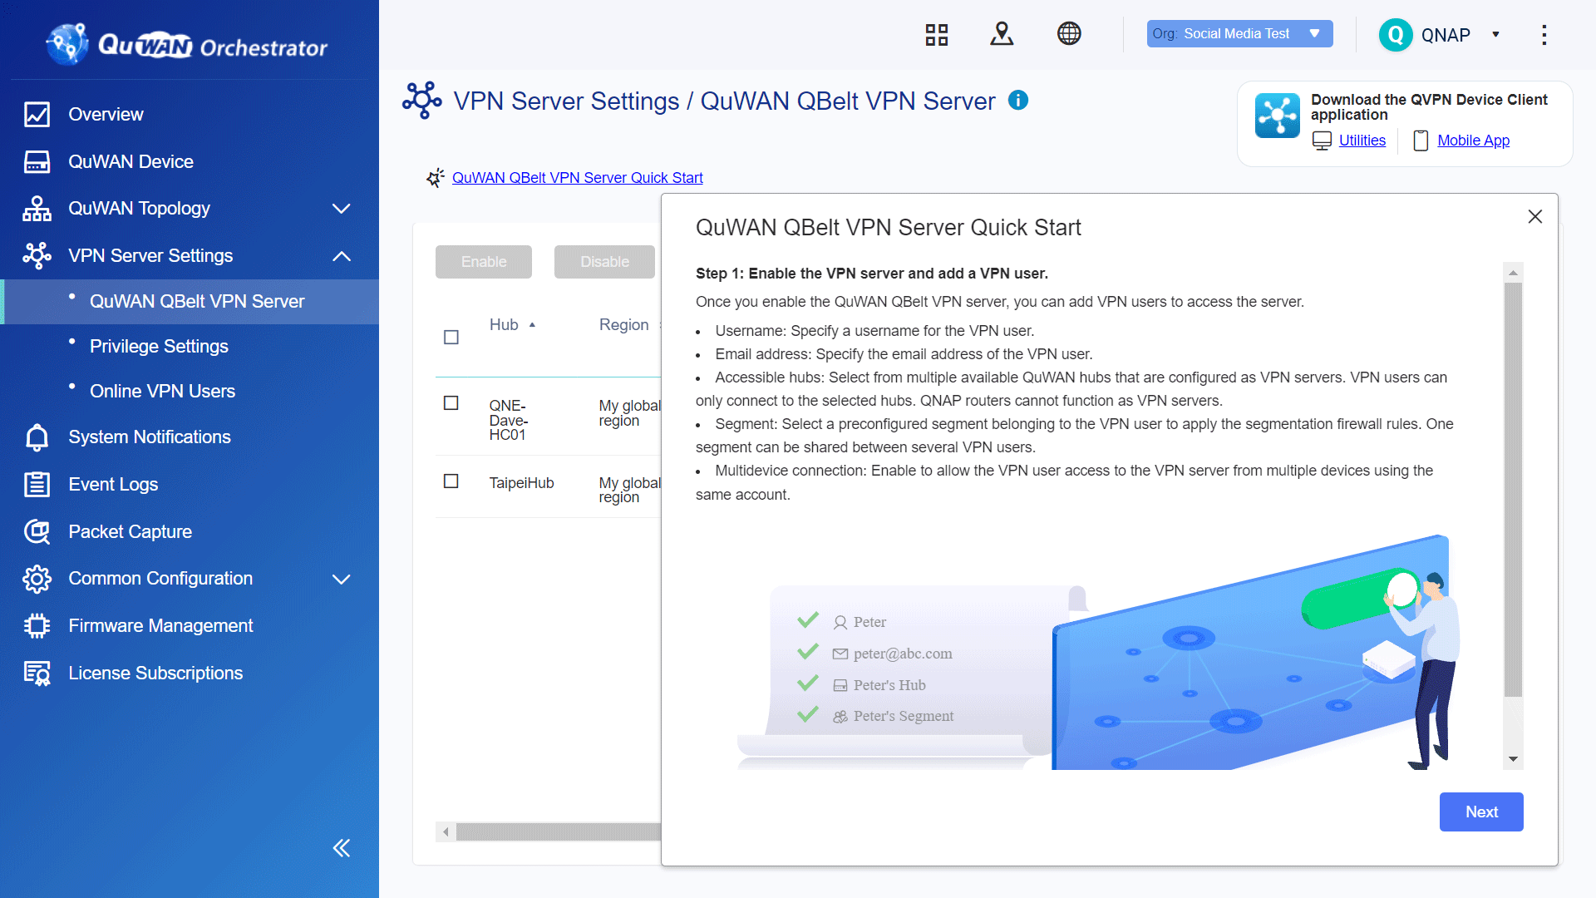Image resolution: width=1596 pixels, height=898 pixels.
Task: Check the TaipeiHub row checkbox
Action: (x=451, y=481)
